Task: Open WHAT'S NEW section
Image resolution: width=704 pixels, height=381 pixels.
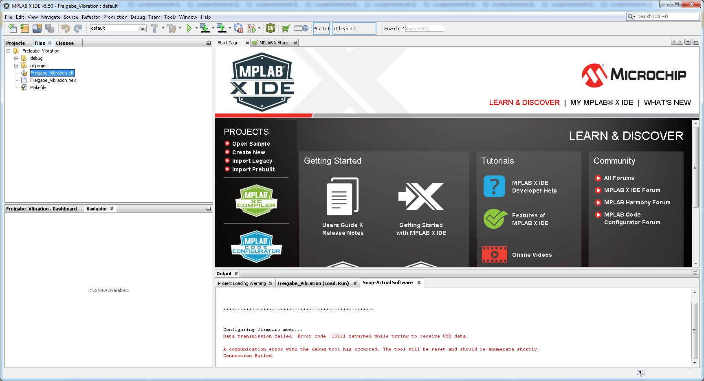Action: coord(667,103)
